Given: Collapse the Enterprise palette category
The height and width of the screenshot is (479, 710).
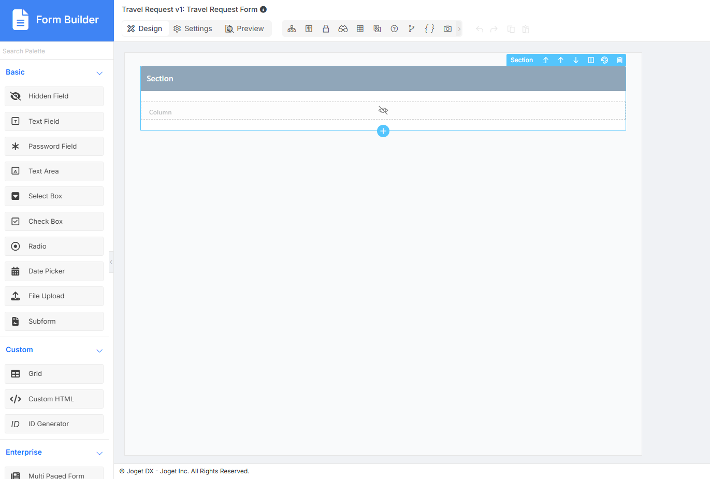Looking at the screenshot, I should pos(99,453).
